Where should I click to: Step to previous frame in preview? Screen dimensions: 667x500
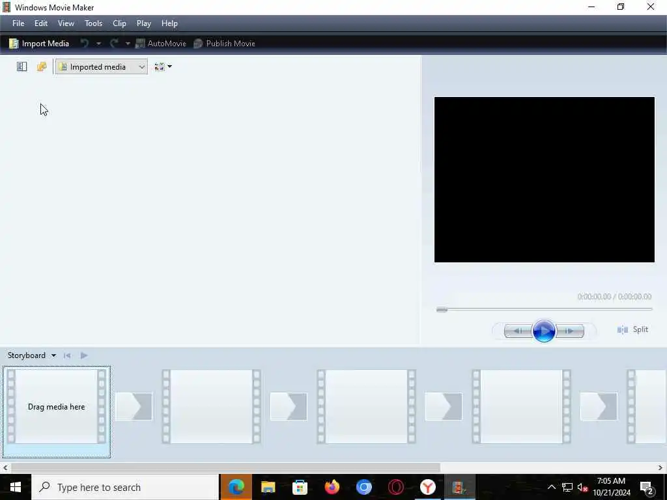click(x=518, y=331)
